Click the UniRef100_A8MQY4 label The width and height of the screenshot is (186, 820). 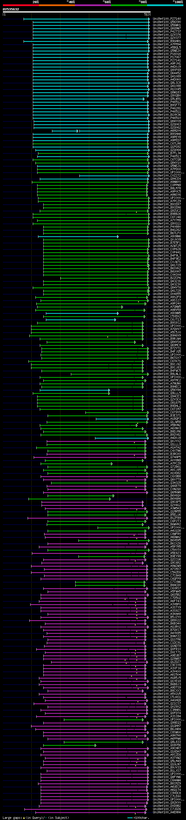tap(167, 131)
